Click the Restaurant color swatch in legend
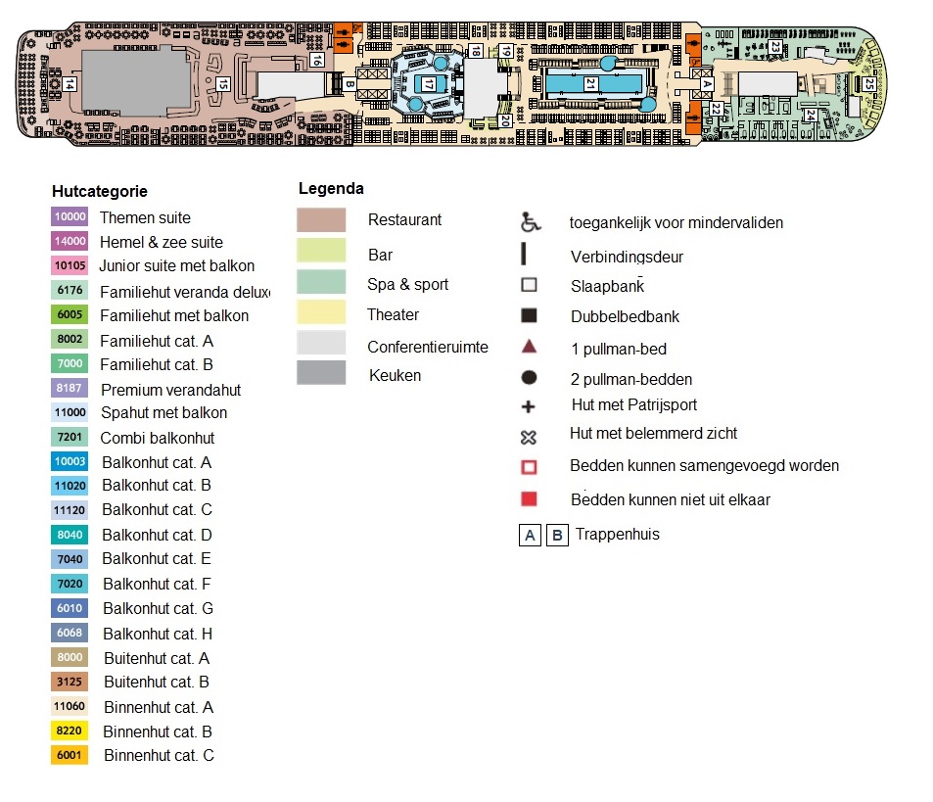 tap(321, 220)
